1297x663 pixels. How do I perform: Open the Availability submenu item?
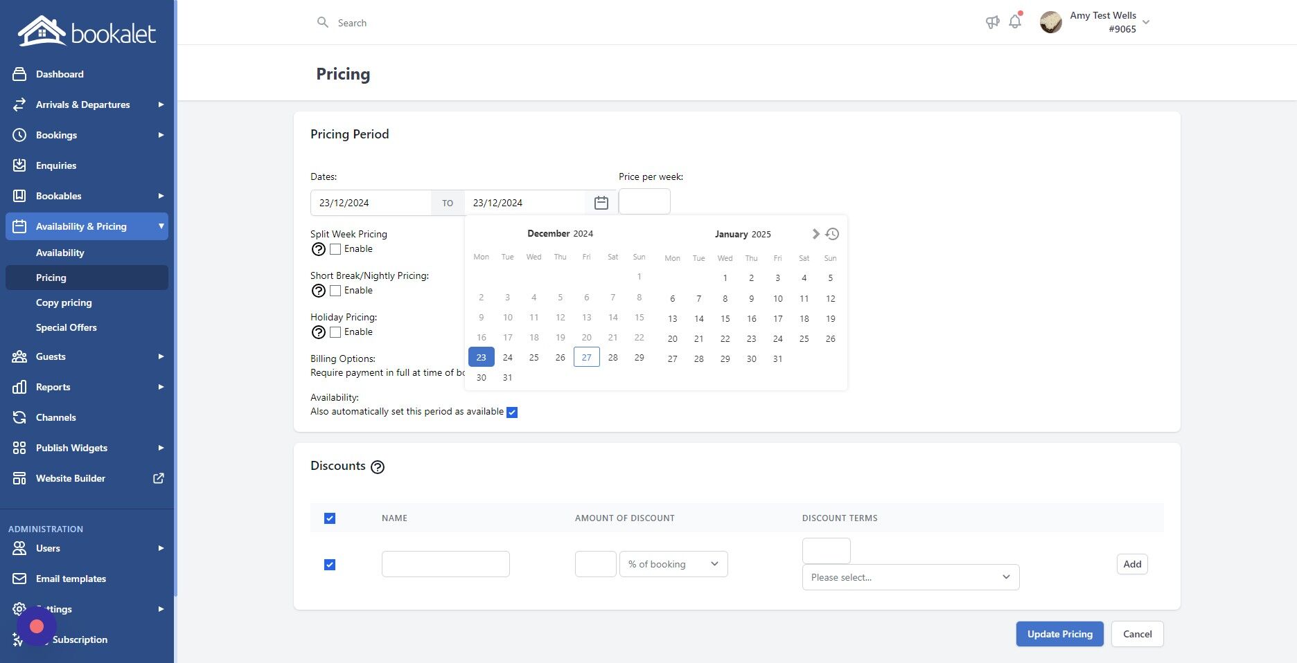(x=60, y=253)
